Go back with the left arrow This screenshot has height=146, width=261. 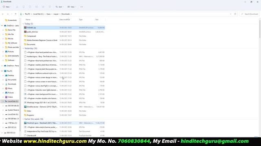click(x=3, y=14)
